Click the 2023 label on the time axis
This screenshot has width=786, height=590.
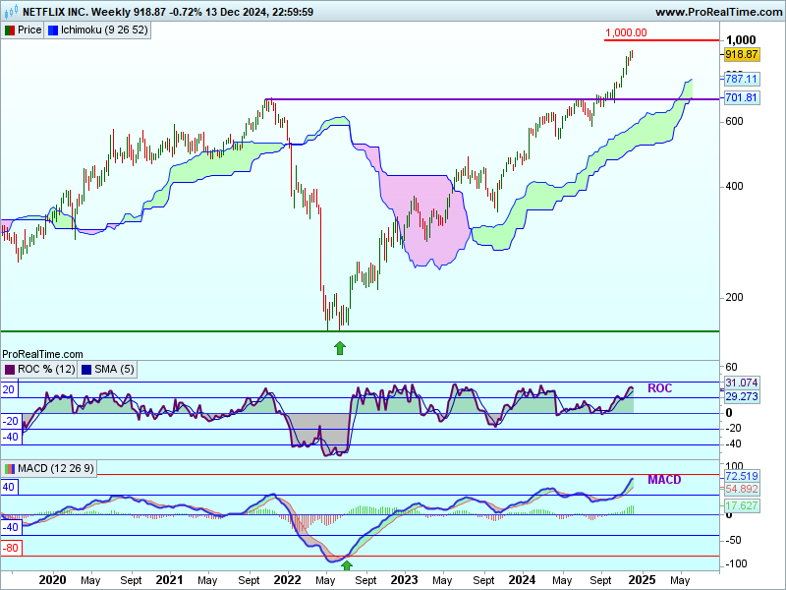point(405,579)
